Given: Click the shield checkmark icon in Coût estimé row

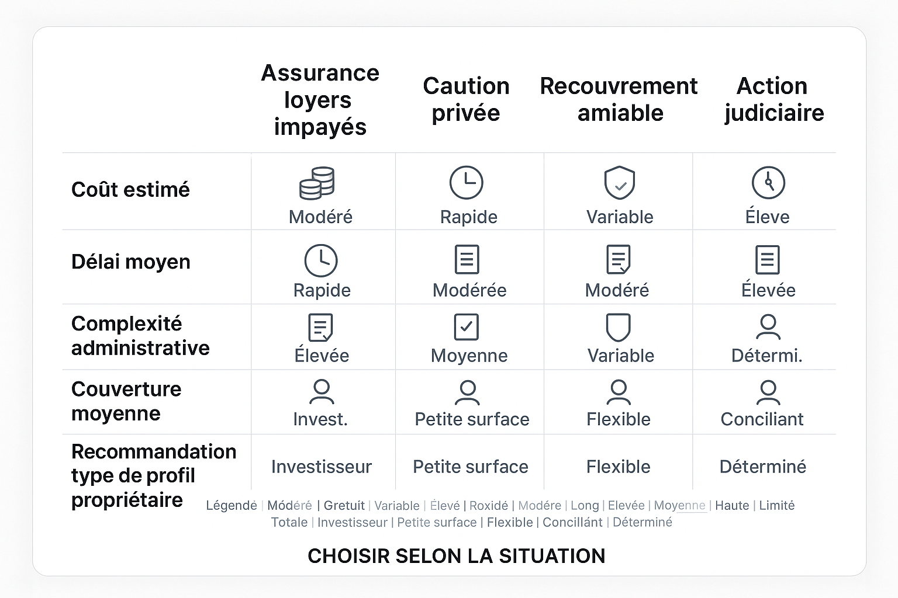Looking at the screenshot, I should pyautogui.click(x=619, y=183).
